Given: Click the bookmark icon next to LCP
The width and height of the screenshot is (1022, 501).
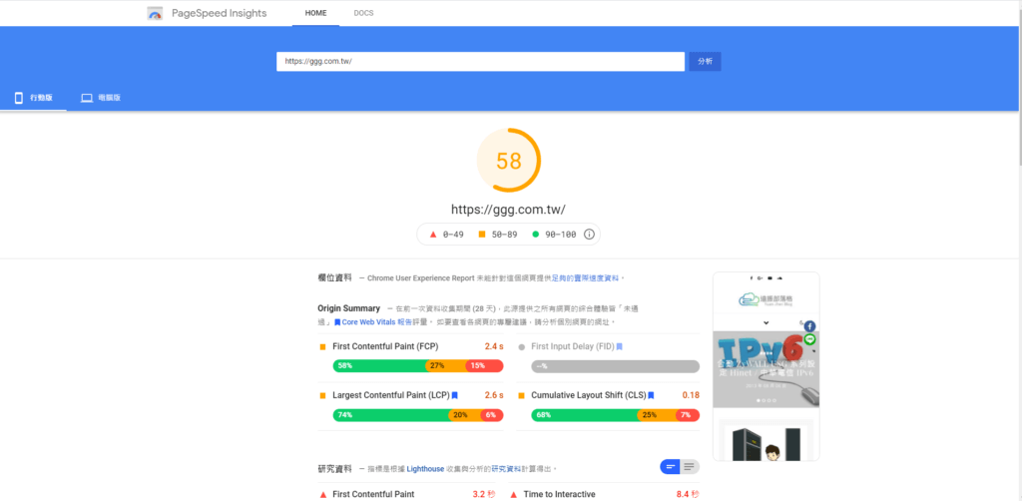Looking at the screenshot, I should click(454, 395).
